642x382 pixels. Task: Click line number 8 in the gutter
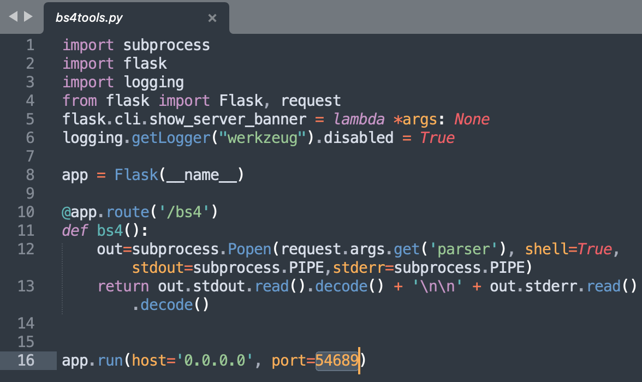pyautogui.click(x=29, y=175)
